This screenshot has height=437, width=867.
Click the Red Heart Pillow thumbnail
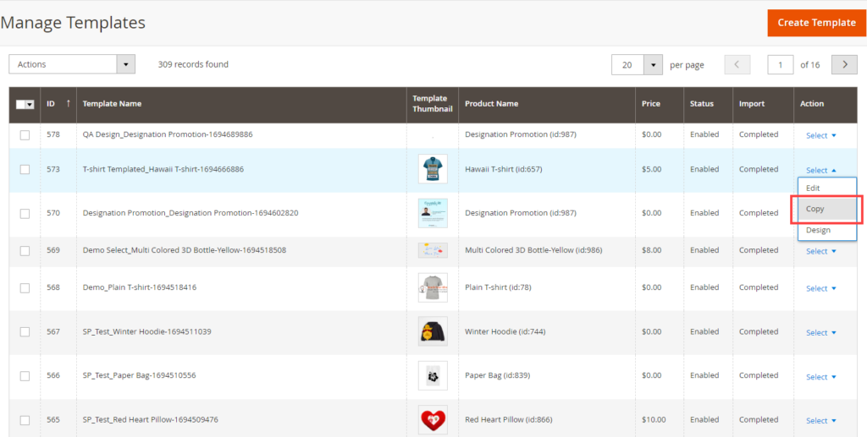pos(433,420)
